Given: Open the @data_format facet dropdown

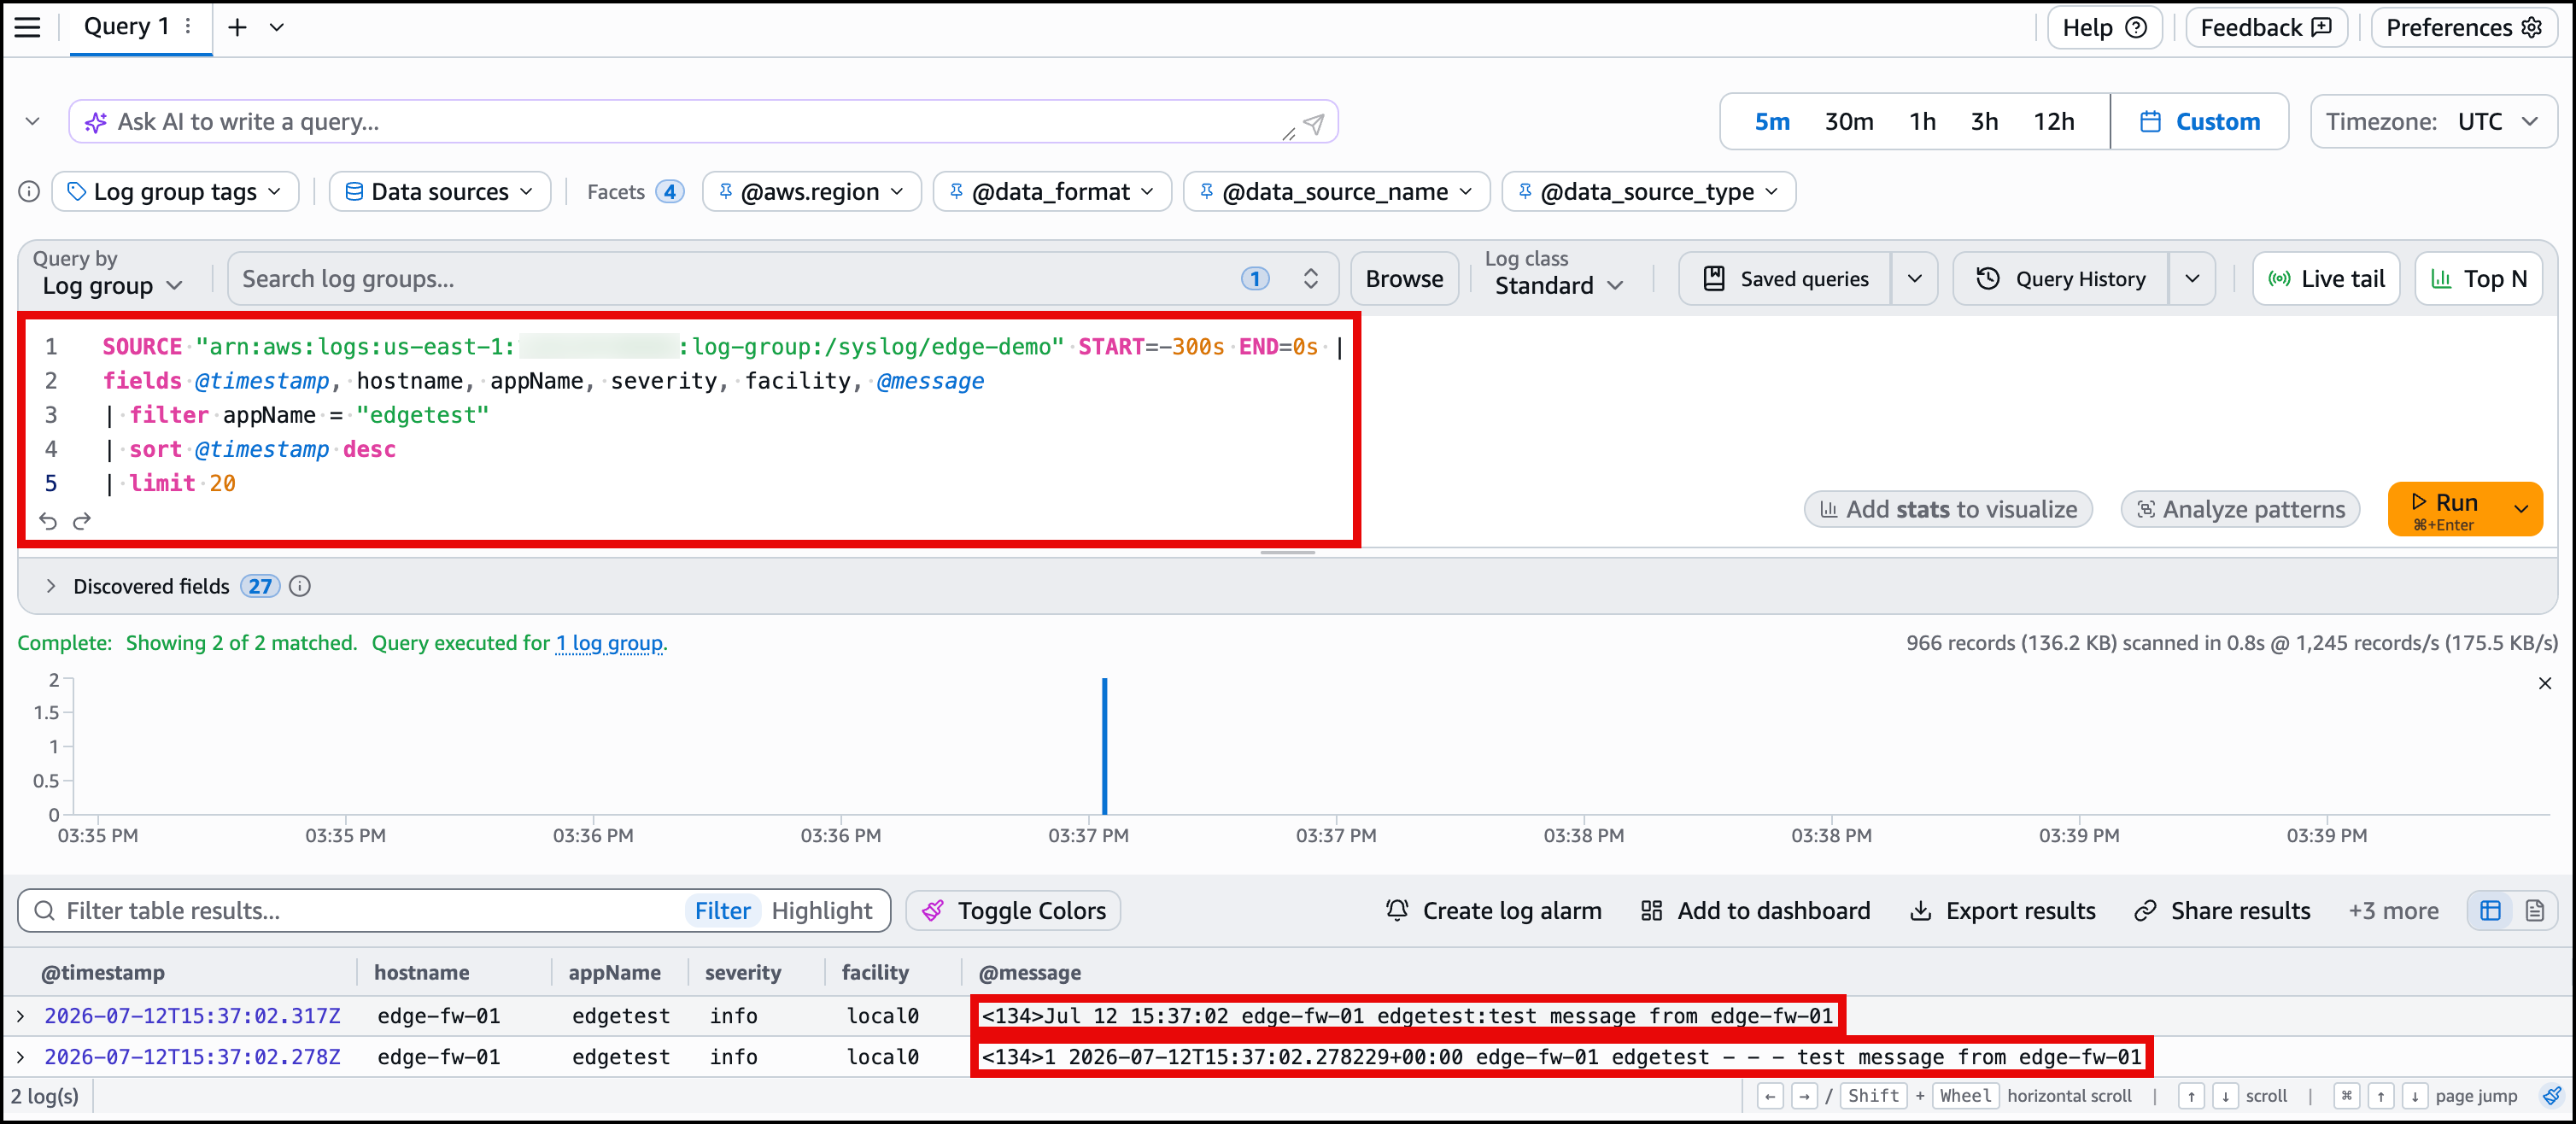Looking at the screenshot, I should coord(1052,191).
